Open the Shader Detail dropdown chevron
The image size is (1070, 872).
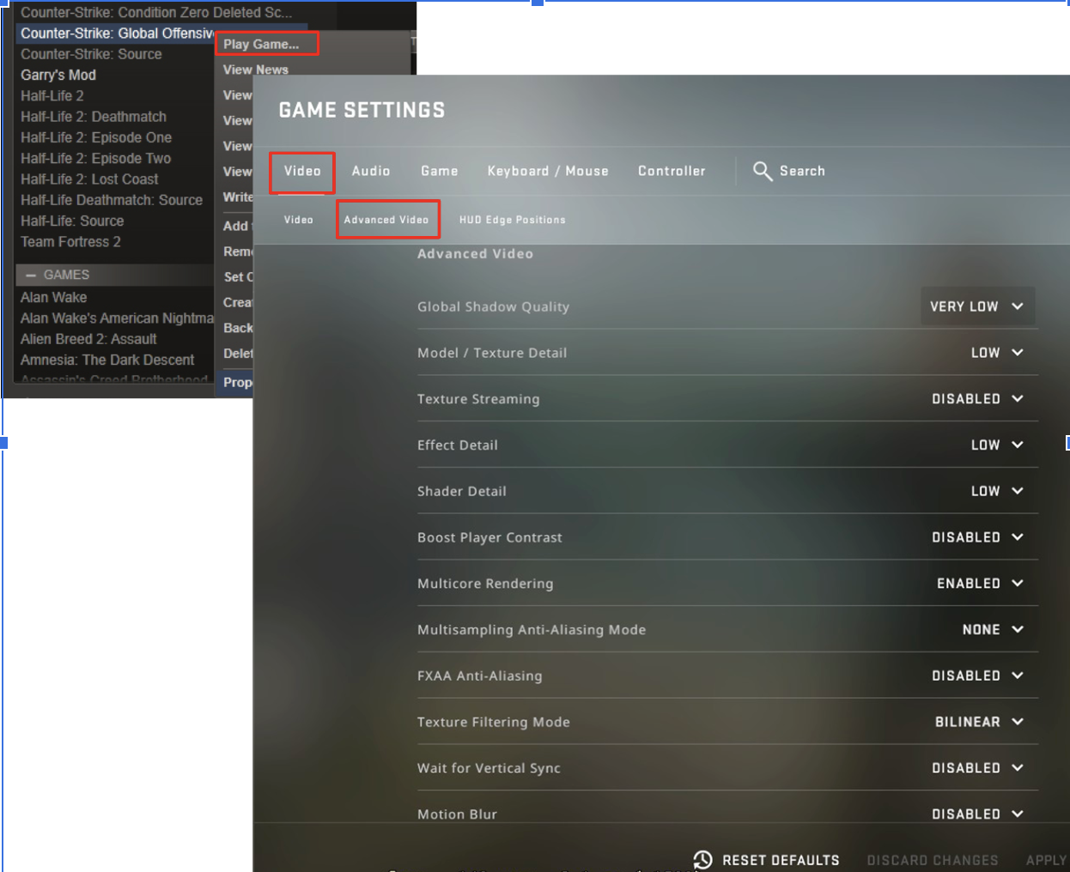point(1018,491)
